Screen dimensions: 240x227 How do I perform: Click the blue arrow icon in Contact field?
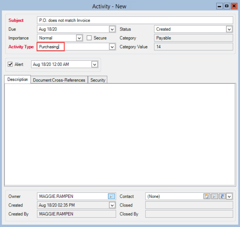click(x=222, y=196)
